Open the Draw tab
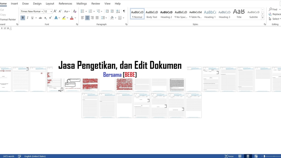Screen dimensions: 281x158 pos(25,4)
